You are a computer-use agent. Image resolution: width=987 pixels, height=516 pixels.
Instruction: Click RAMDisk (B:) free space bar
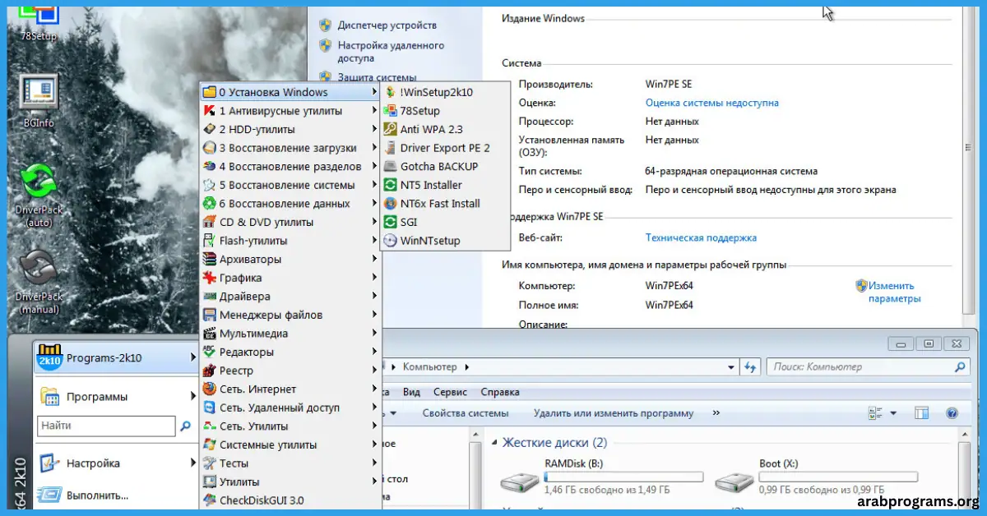[624, 477]
